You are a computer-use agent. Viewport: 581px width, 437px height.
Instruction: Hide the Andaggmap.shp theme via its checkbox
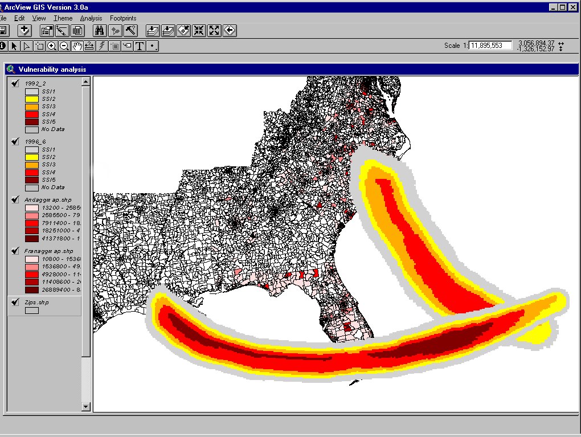[x=15, y=199]
